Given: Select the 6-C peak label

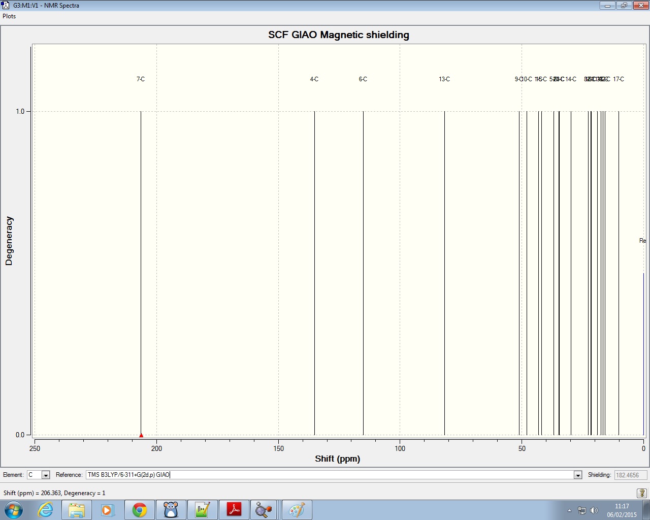Looking at the screenshot, I should 363,79.
